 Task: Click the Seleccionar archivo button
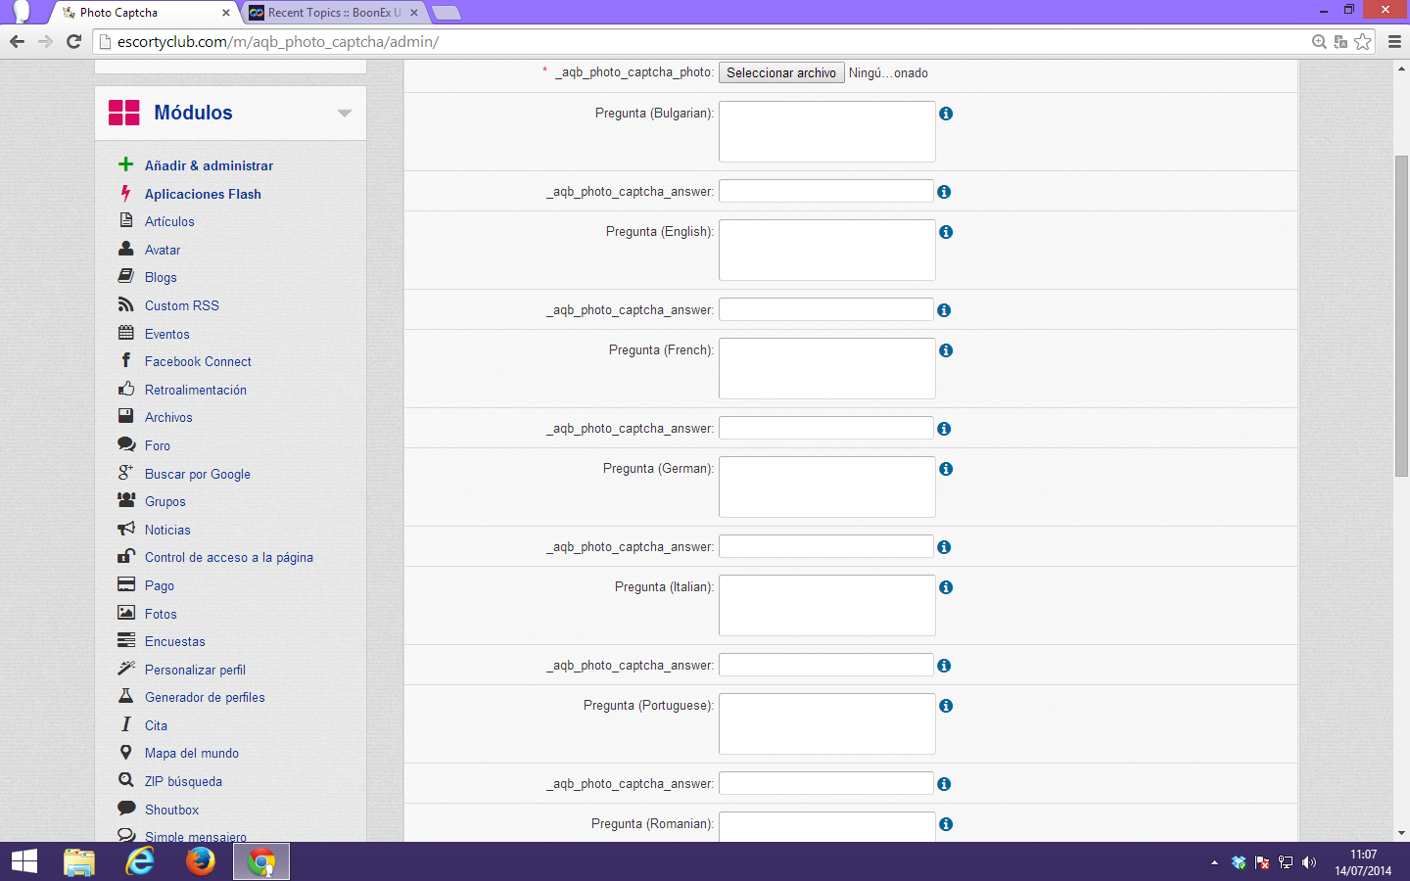pyautogui.click(x=781, y=73)
